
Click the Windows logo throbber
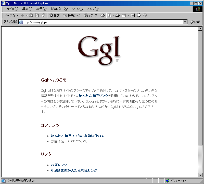197,9
